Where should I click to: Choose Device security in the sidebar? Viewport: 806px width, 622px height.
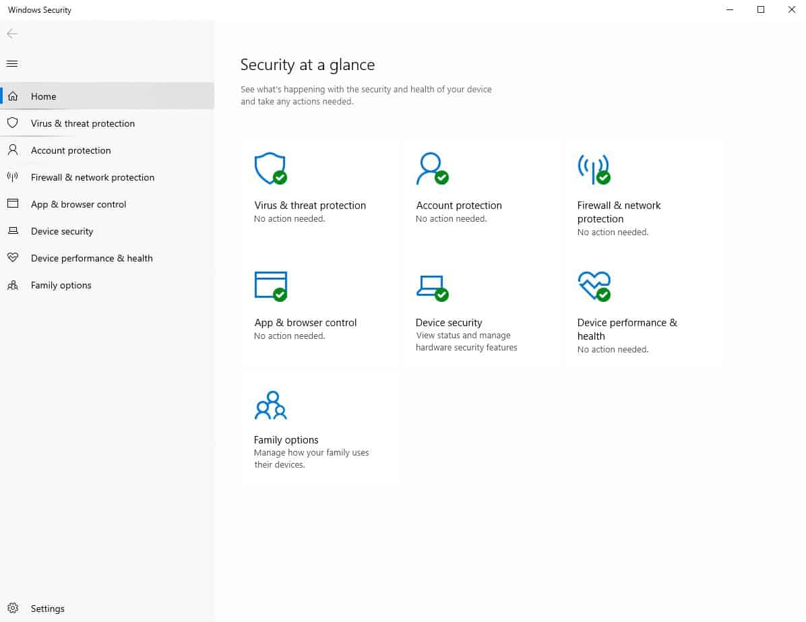107,231
